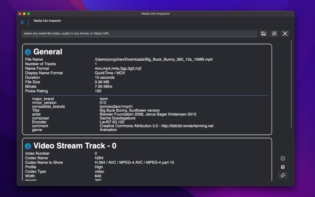Click the Creative Commons Attribution comment text
Viewport: 315px width, 197px height.
(157, 126)
